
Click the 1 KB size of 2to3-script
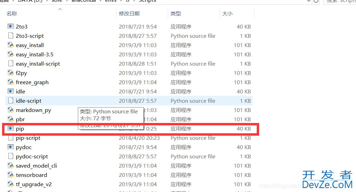pos(245,36)
